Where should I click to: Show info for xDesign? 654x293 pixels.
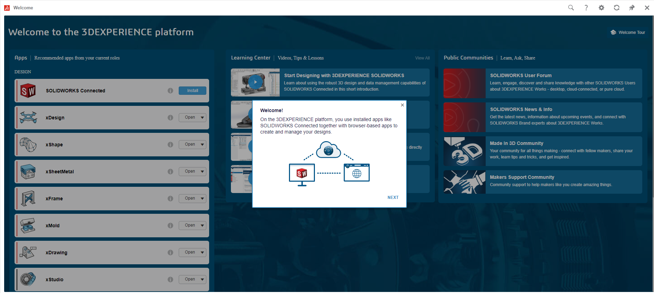point(170,118)
